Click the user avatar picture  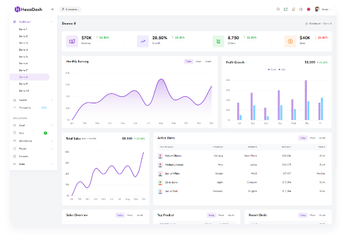(317, 9)
